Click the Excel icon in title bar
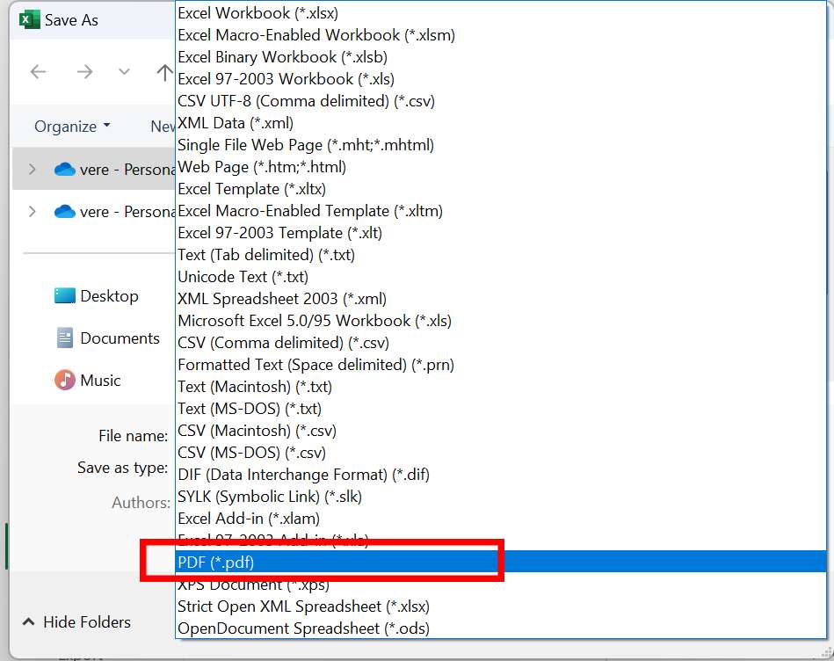The width and height of the screenshot is (834, 661). (x=29, y=20)
